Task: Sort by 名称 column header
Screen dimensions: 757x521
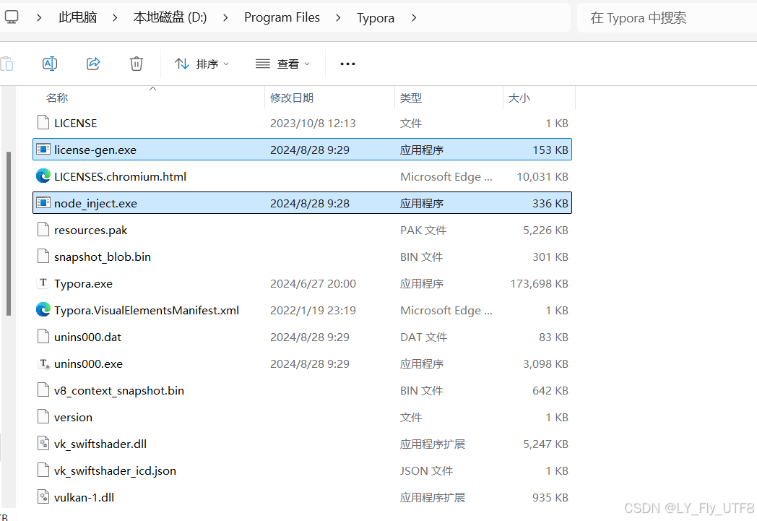Action: pos(56,98)
